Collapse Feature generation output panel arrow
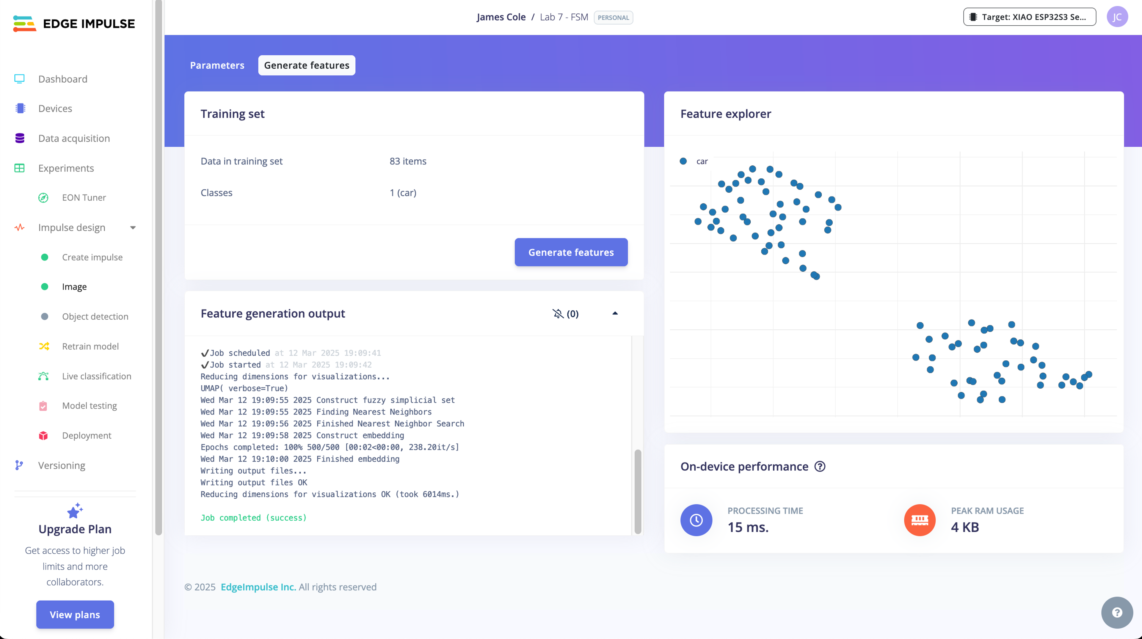The image size is (1142, 639). (x=615, y=314)
